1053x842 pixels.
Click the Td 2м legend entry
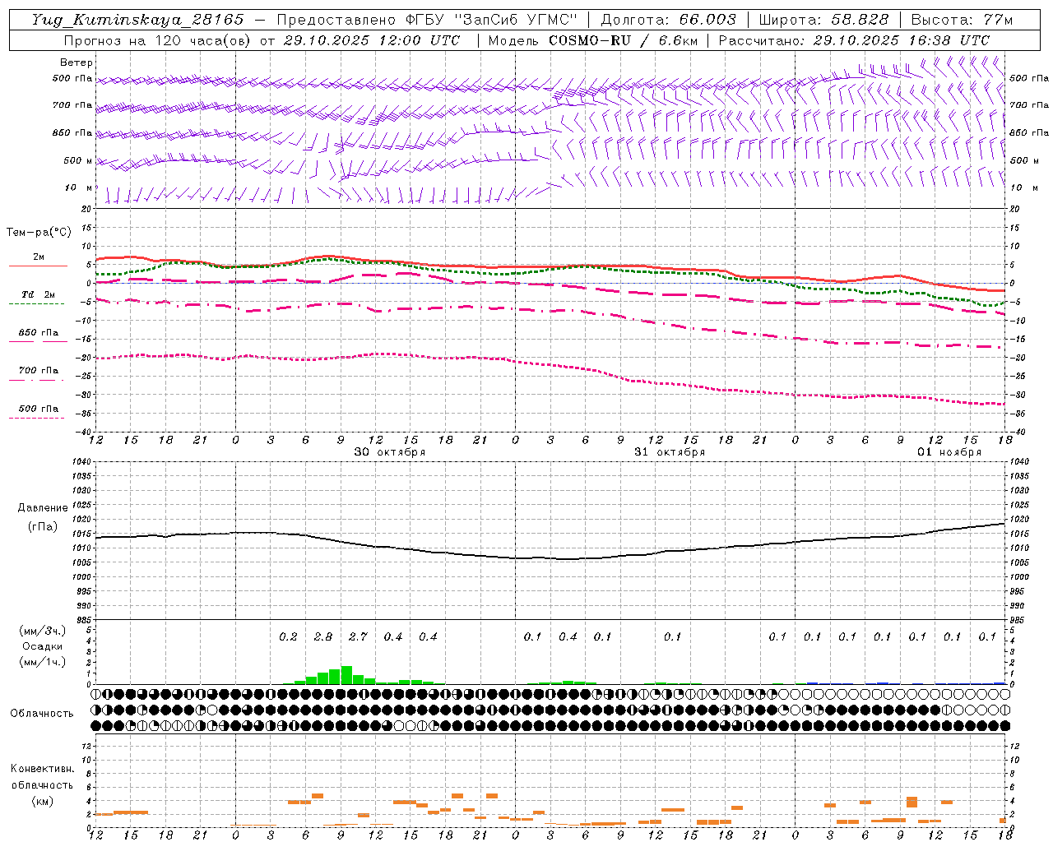pos(39,294)
